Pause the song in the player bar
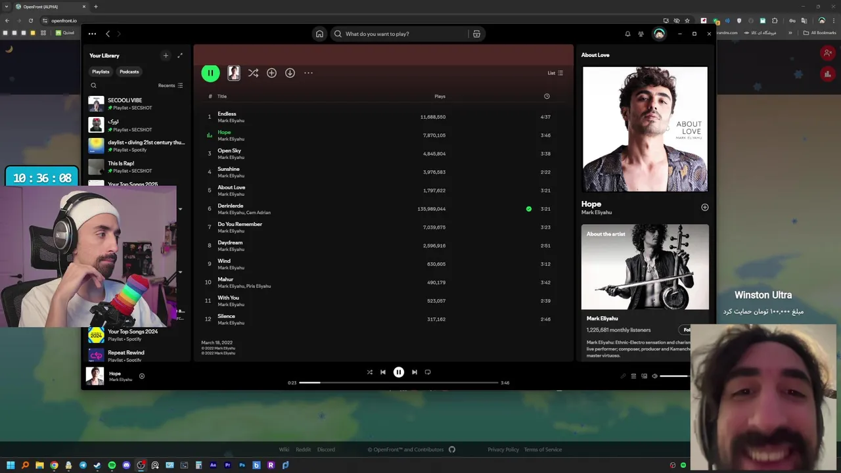The height and width of the screenshot is (473, 841). pos(399,372)
